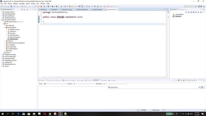The image size is (206, 116).
Task: Open Google Chrome from taskbar
Action: 50,114
